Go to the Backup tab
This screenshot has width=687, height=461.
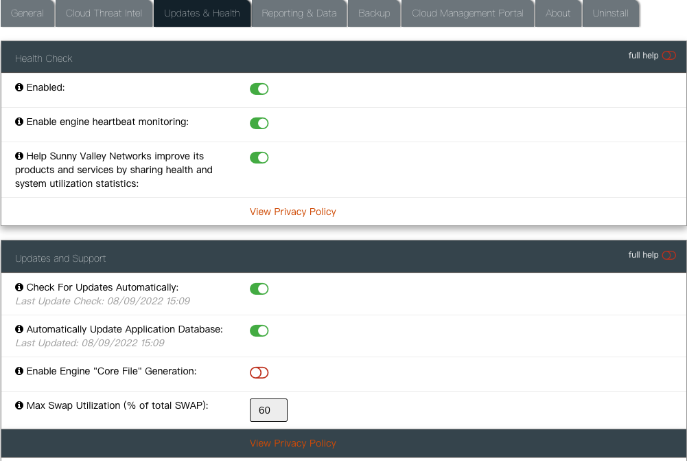coord(374,13)
